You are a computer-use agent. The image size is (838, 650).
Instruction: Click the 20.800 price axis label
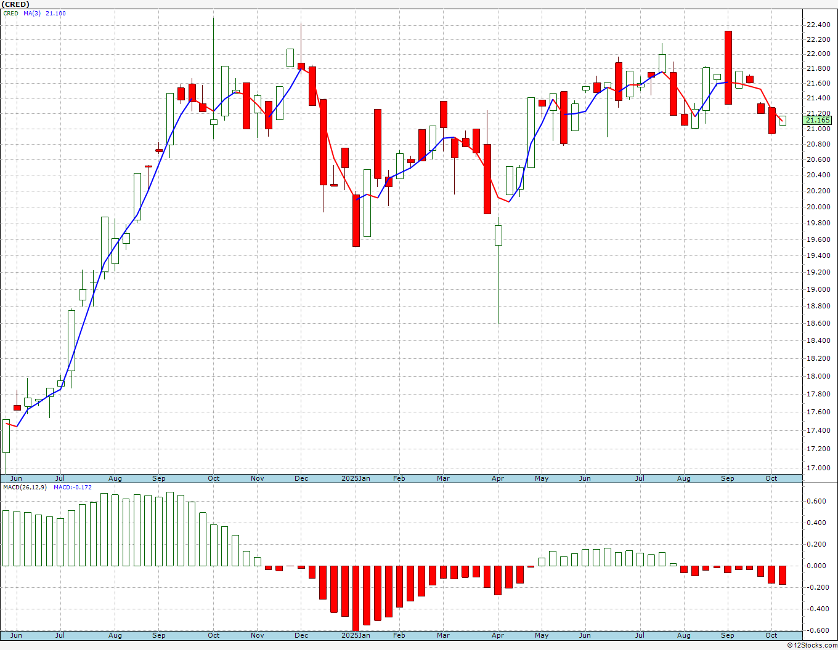click(818, 144)
